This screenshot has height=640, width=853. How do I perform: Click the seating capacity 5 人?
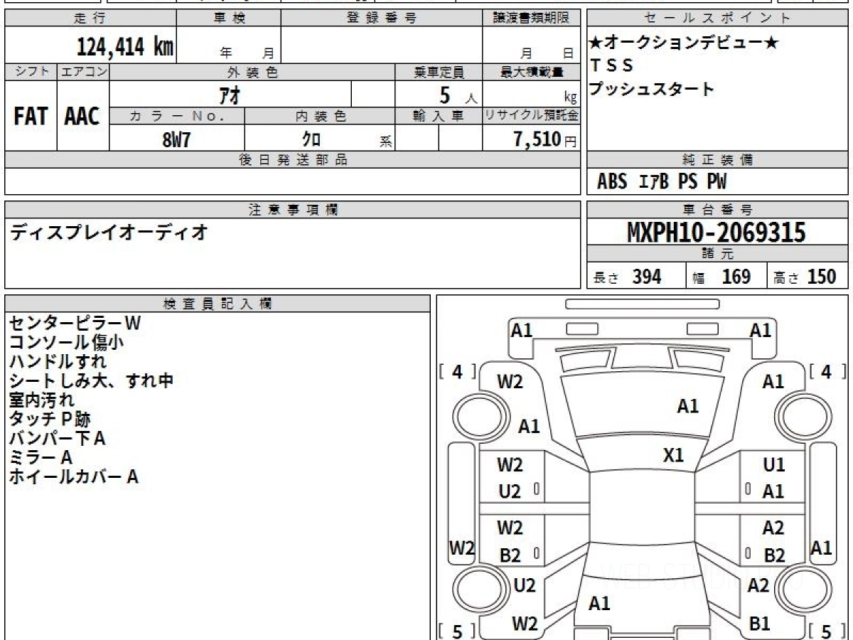tap(458, 95)
